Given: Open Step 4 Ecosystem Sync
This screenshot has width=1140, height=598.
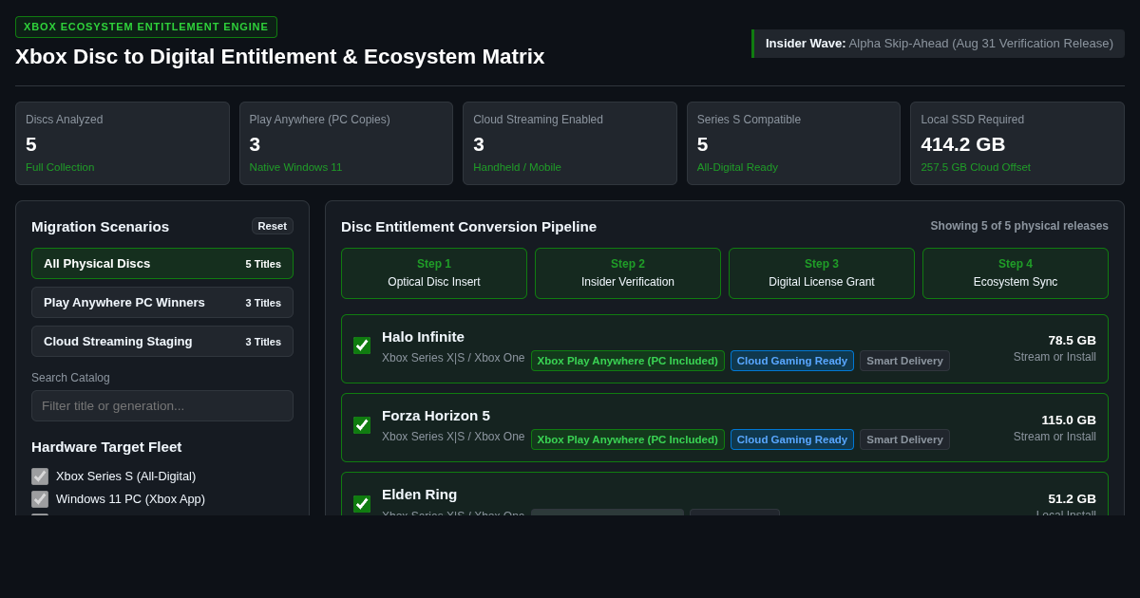Looking at the screenshot, I should pos(1016,273).
